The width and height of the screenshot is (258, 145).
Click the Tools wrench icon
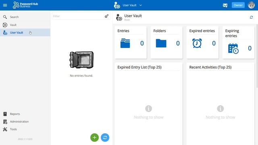5,129
